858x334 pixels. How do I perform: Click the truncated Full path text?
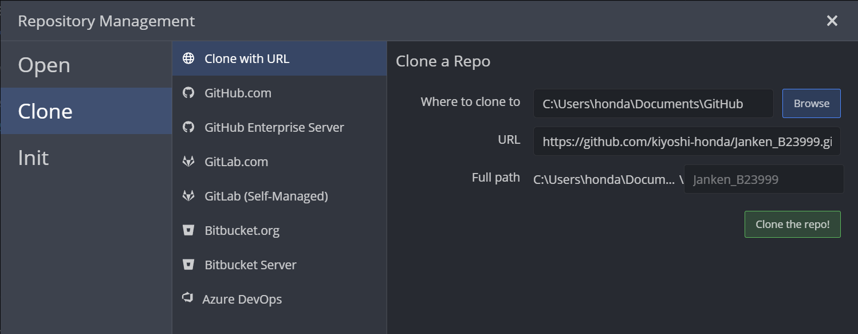604,180
